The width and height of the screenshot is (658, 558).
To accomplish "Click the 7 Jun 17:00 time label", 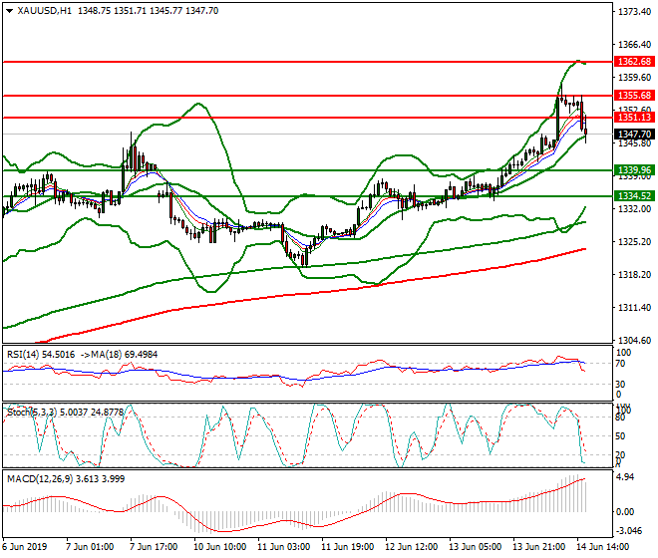I will click(x=154, y=547).
